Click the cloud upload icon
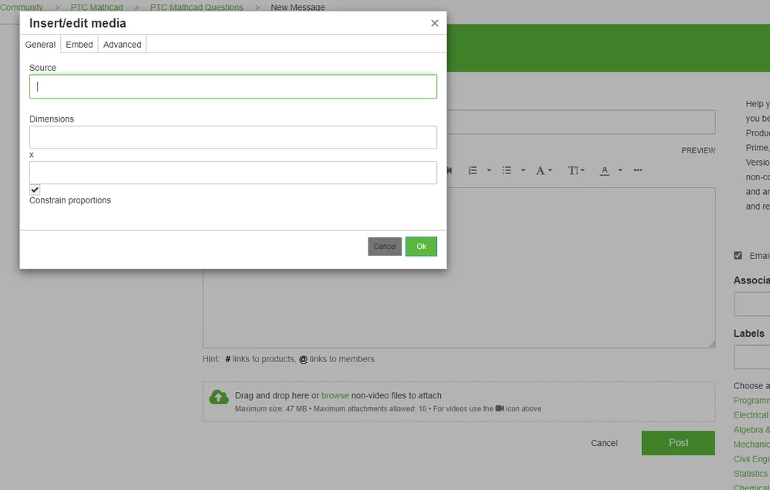Viewport: 770px width, 490px height. click(219, 398)
